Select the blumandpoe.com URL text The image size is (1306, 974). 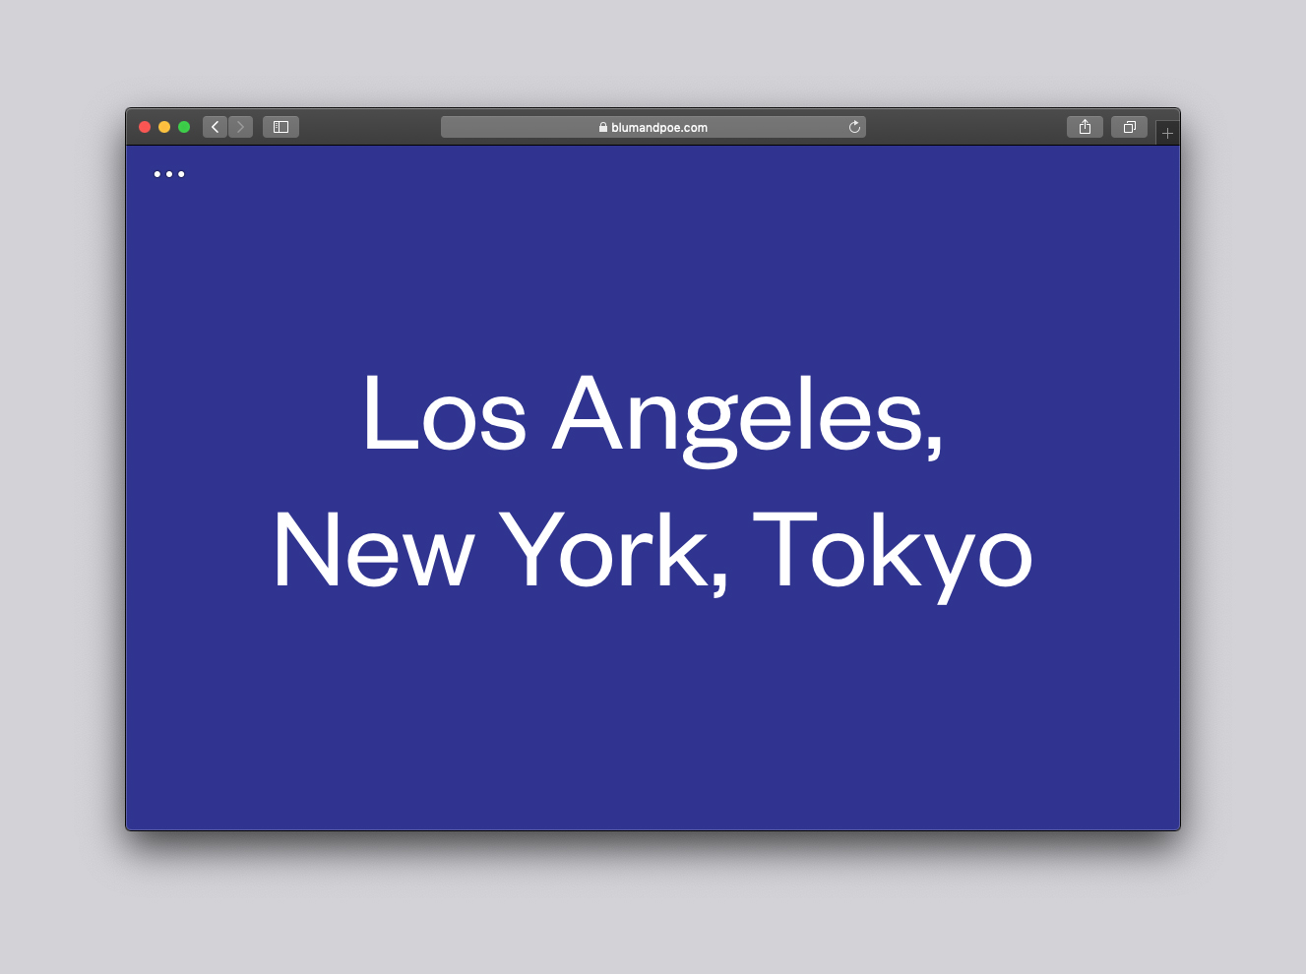point(658,128)
